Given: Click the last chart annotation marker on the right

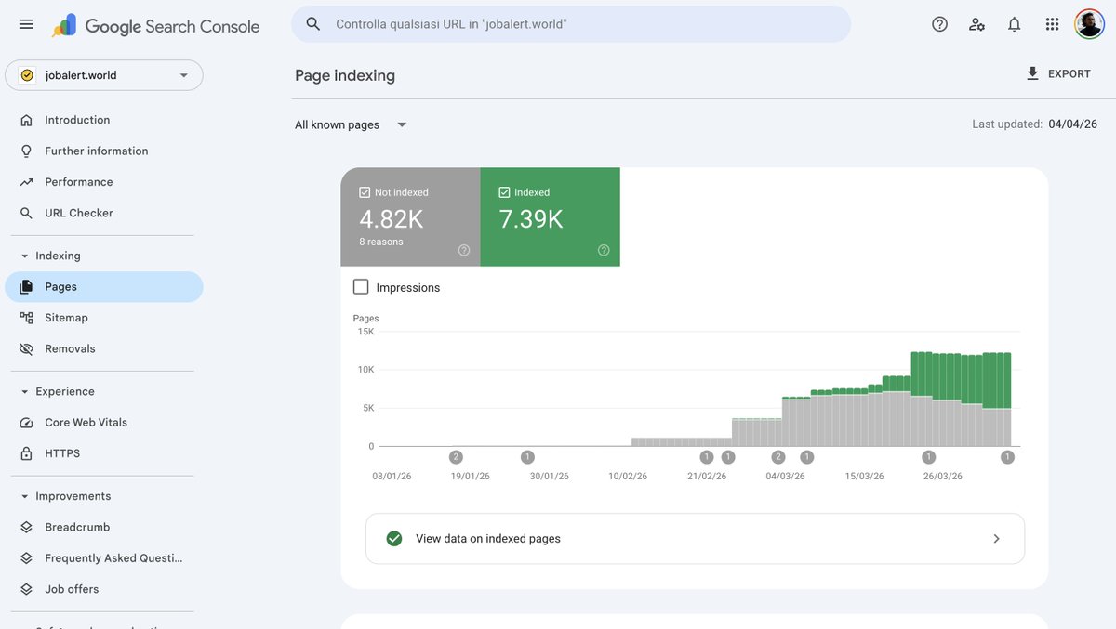Looking at the screenshot, I should pyautogui.click(x=1007, y=457).
